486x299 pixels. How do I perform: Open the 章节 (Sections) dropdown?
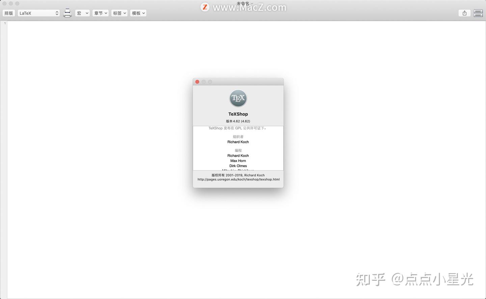[x=100, y=13]
